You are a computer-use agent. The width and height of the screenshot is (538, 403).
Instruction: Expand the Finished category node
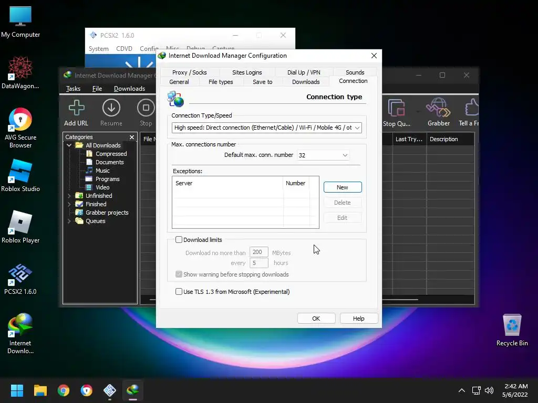pyautogui.click(x=69, y=204)
